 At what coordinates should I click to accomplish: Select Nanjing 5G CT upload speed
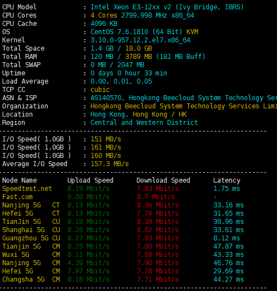point(88,205)
